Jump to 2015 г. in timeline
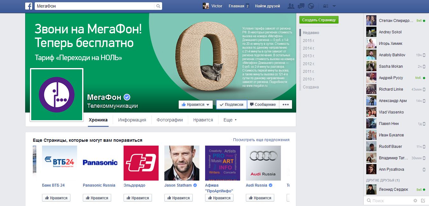The width and height of the screenshot is (429, 206). click(309, 40)
